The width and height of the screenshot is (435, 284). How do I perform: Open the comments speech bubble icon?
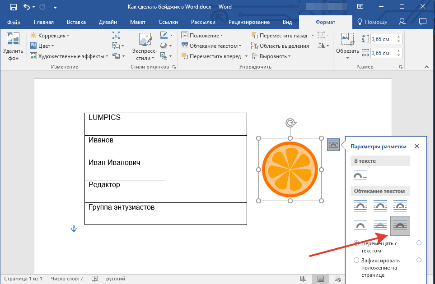(x=422, y=22)
